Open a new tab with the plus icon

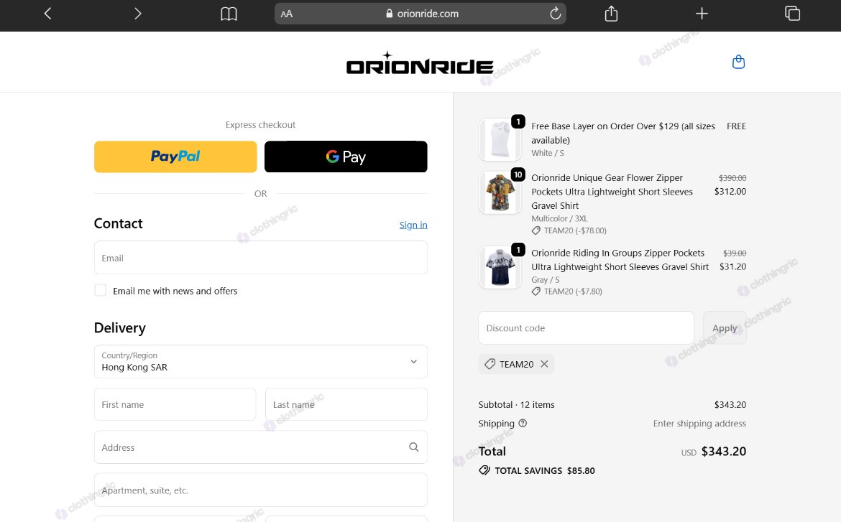[x=702, y=14]
